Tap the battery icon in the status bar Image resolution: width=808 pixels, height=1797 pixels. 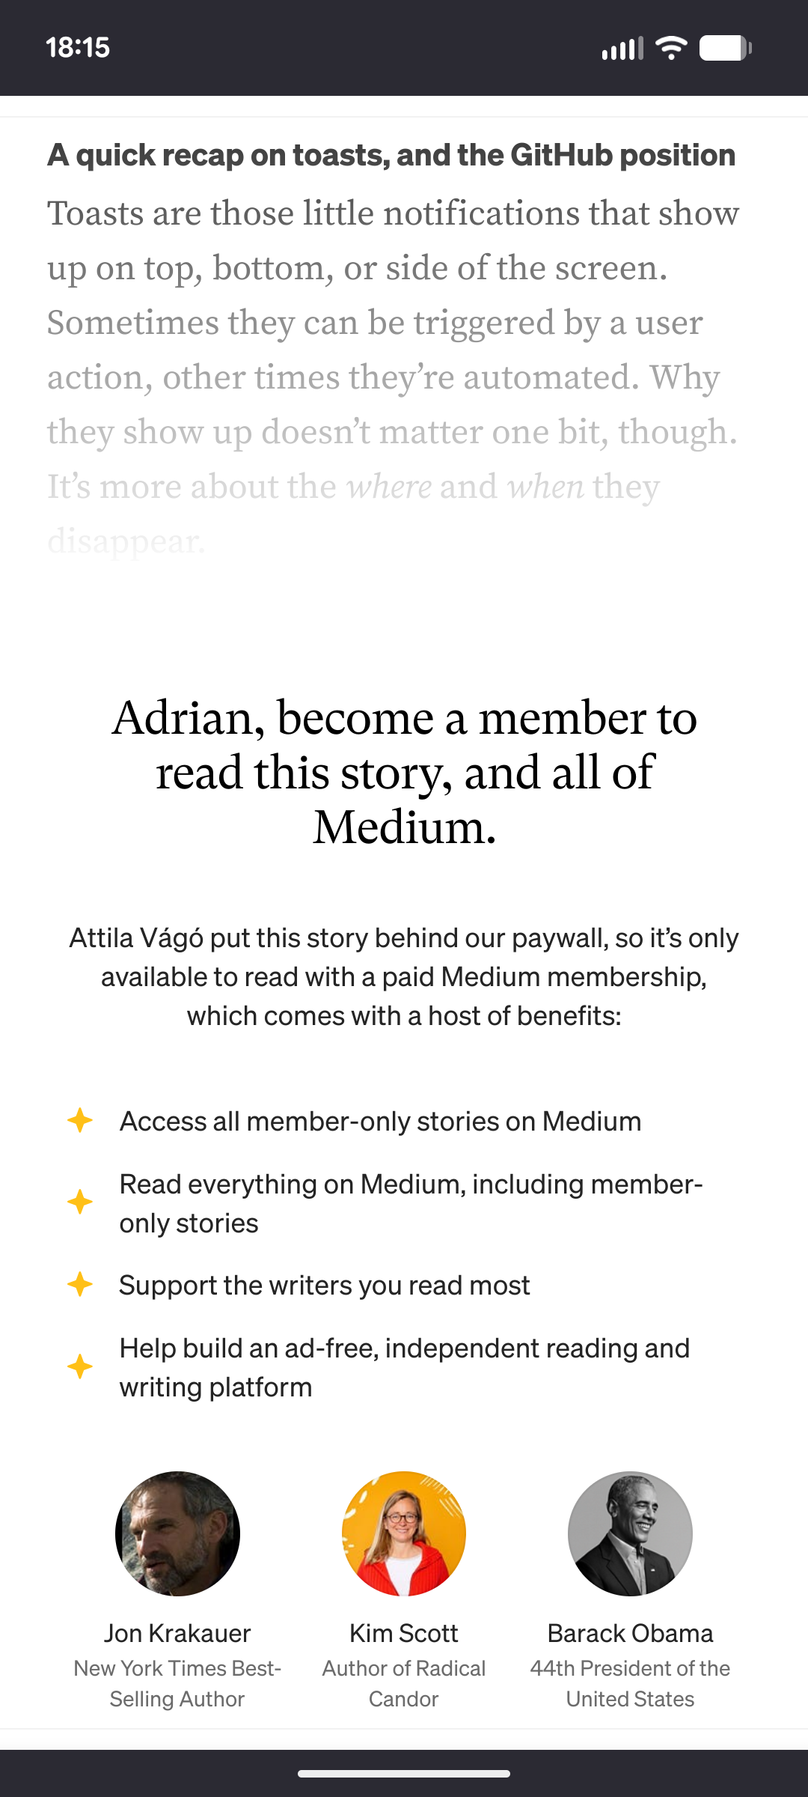click(x=725, y=48)
